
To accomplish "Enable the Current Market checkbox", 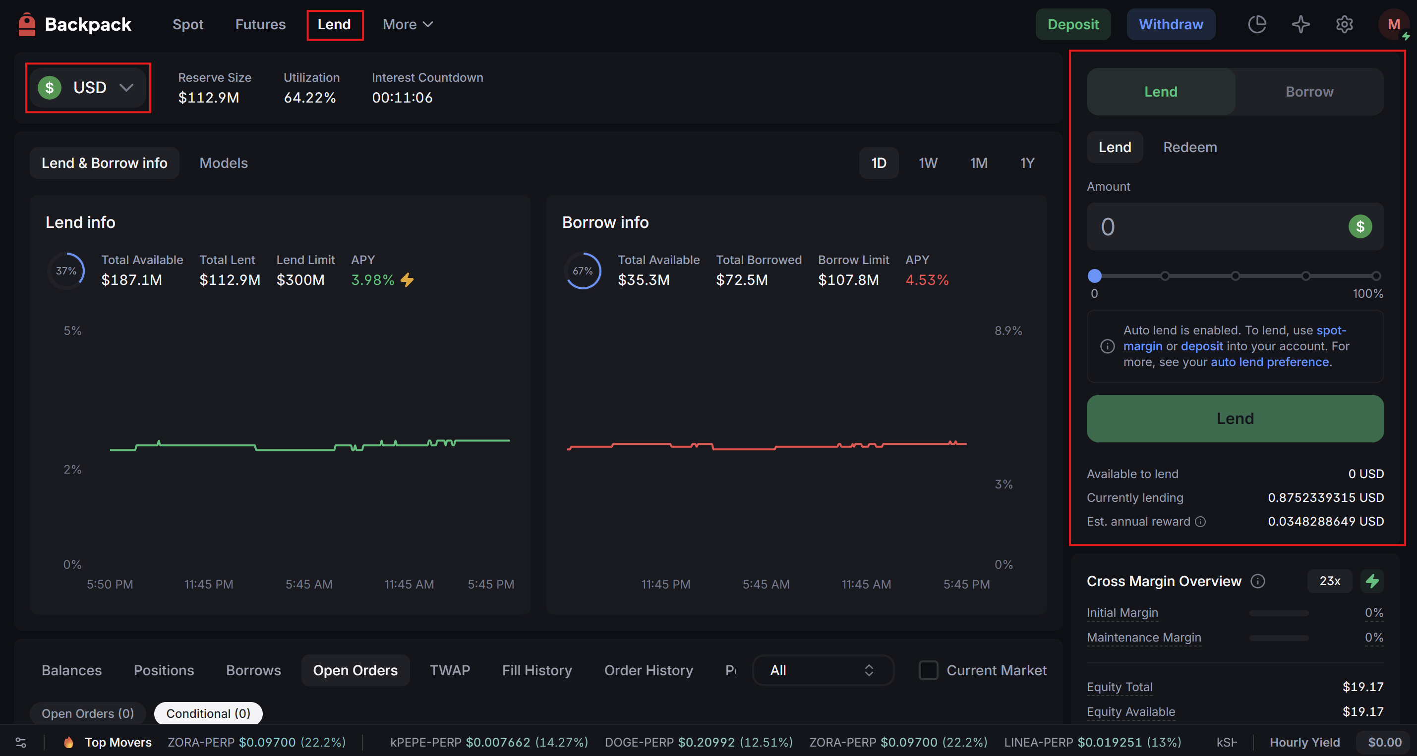I will click(x=929, y=670).
